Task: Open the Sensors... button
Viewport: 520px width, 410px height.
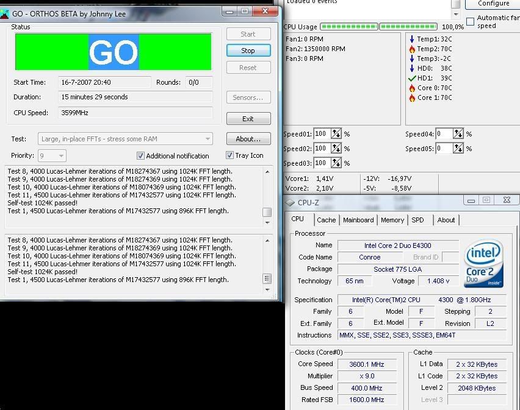Action: pyautogui.click(x=248, y=97)
